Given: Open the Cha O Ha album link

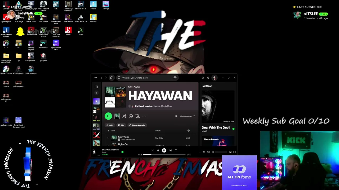Looking at the screenshot, I should 159,138.
